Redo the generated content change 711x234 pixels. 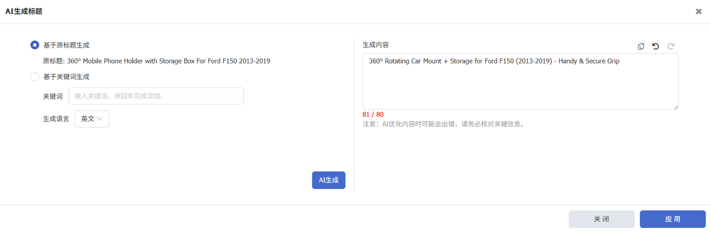pos(671,46)
